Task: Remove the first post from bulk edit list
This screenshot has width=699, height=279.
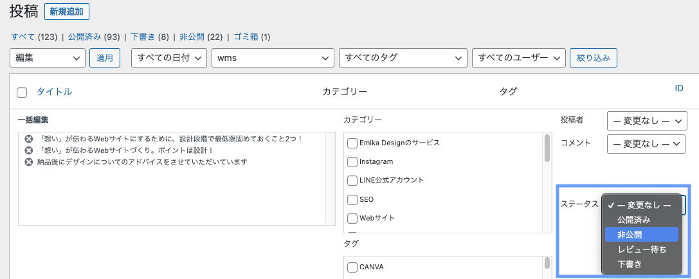Action: click(x=28, y=139)
